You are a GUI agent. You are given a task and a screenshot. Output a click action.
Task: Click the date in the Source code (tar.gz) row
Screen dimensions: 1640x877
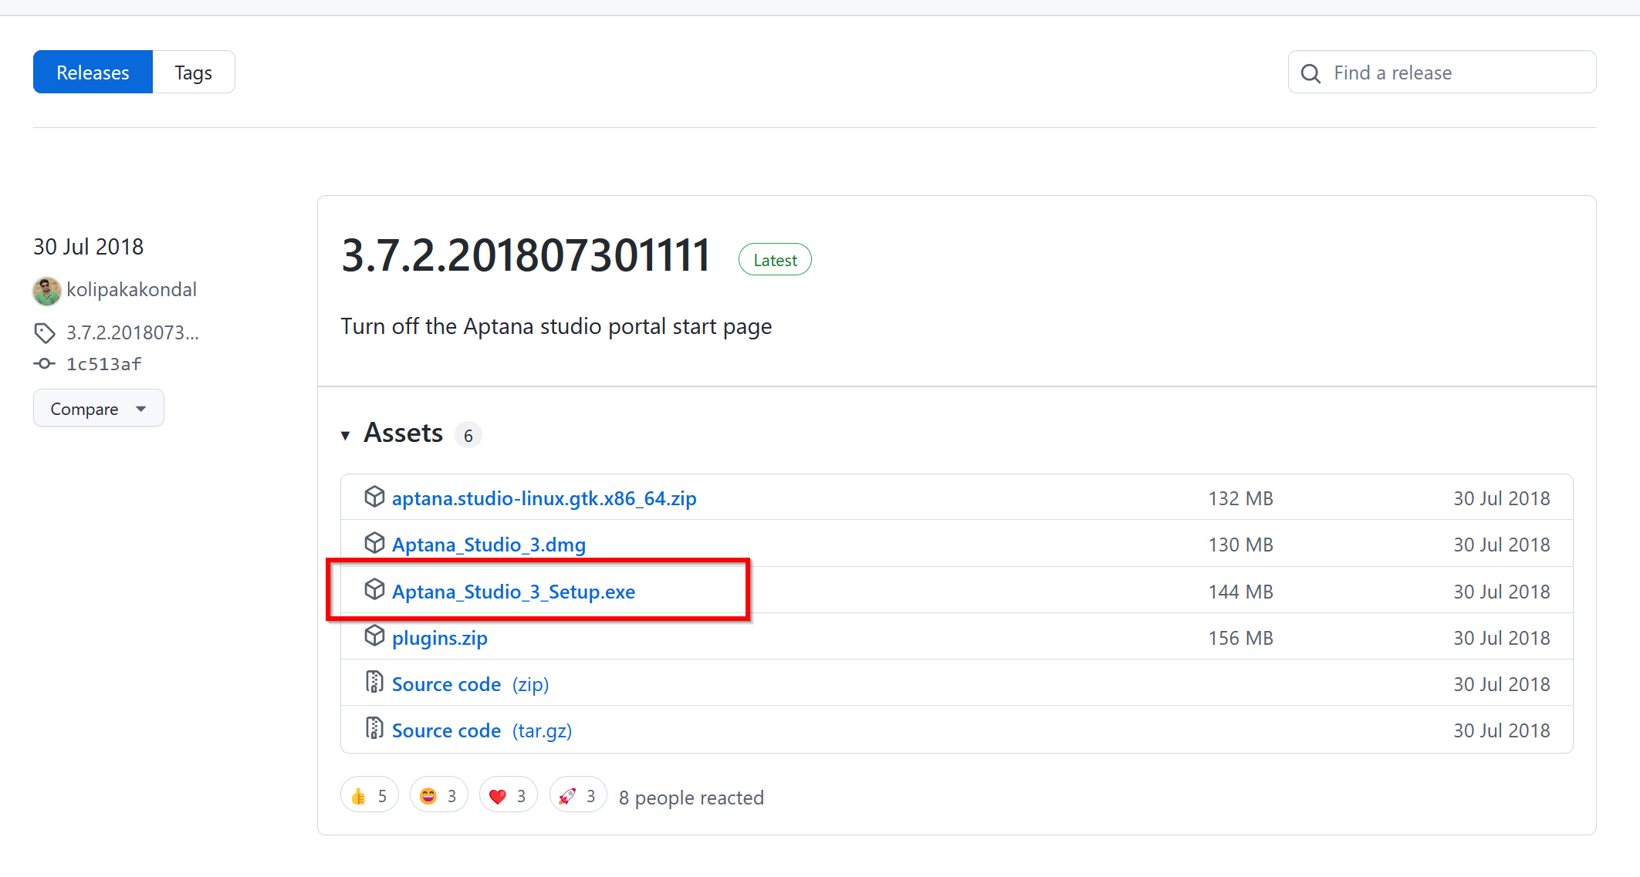point(1502,730)
